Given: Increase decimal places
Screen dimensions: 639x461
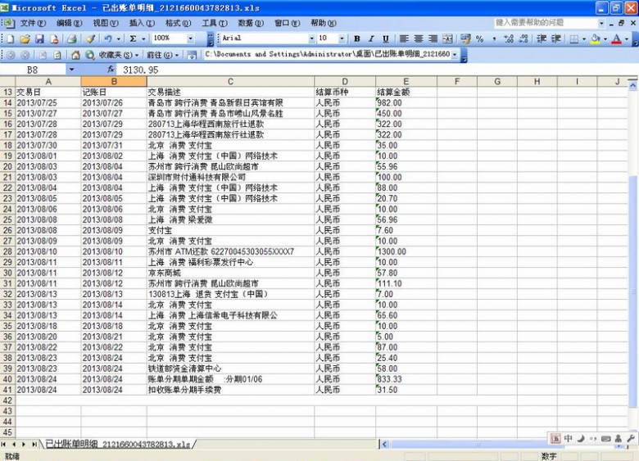Looking at the screenshot, I should (x=509, y=38).
